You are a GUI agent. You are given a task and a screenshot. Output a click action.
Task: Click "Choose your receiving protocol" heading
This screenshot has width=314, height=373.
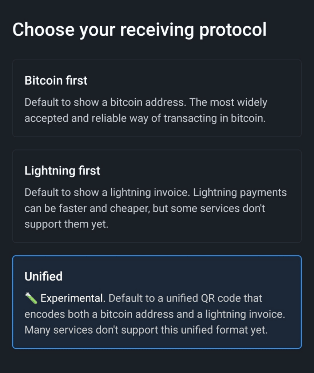point(139,30)
